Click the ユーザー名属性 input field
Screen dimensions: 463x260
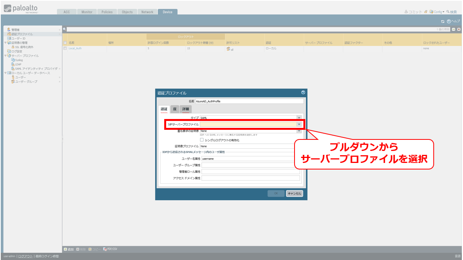click(251, 158)
